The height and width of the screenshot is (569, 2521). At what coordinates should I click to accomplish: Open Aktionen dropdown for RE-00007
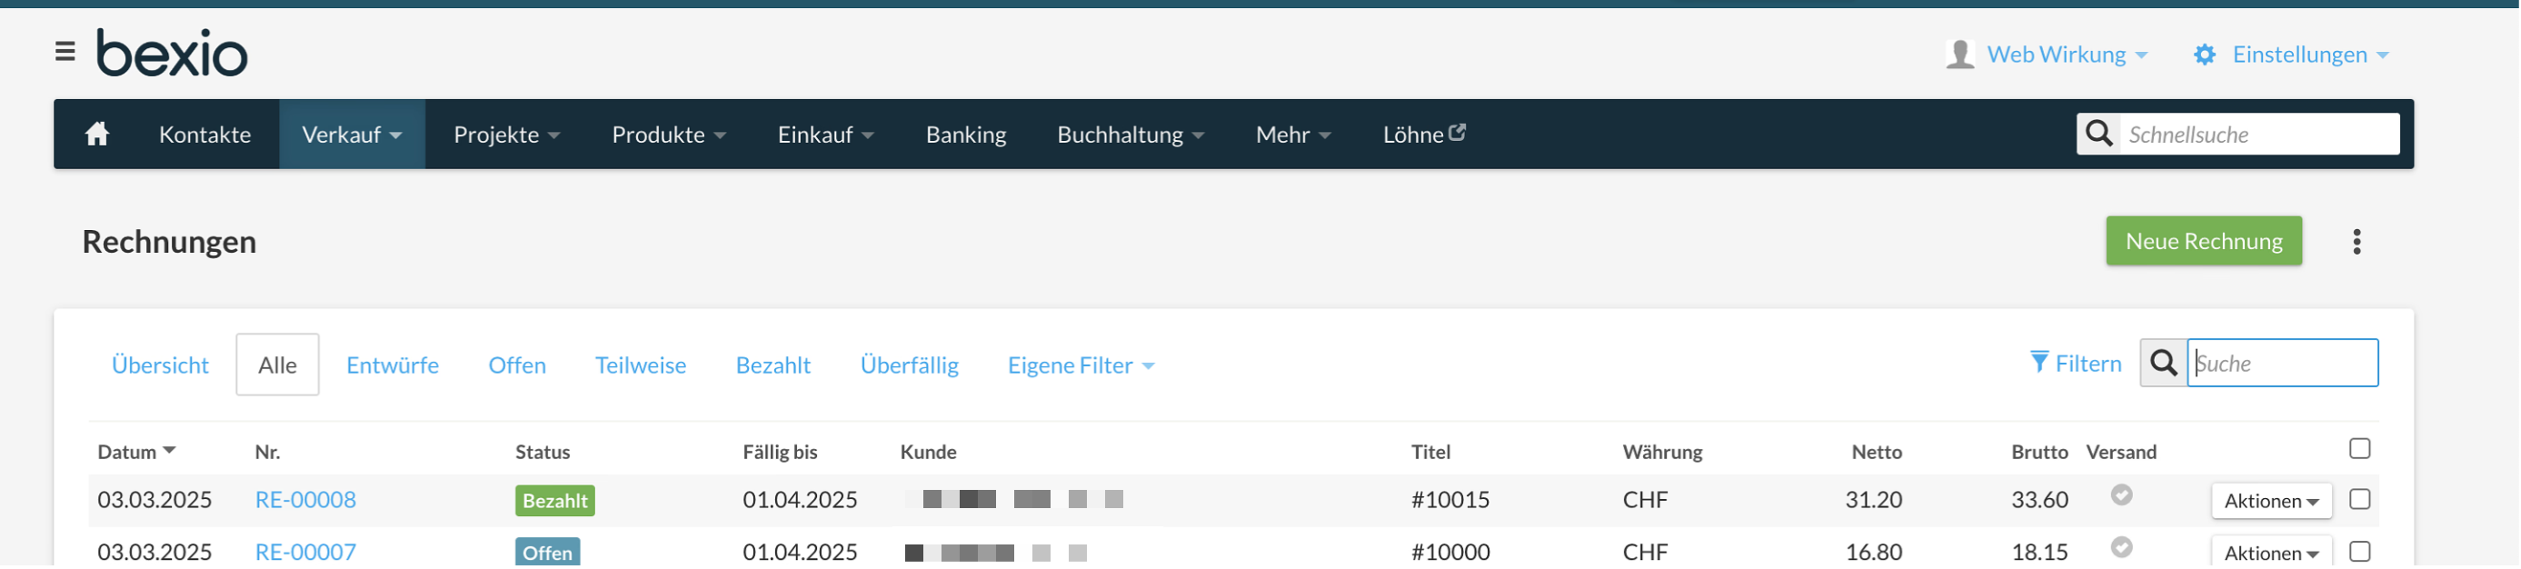(x=2270, y=553)
